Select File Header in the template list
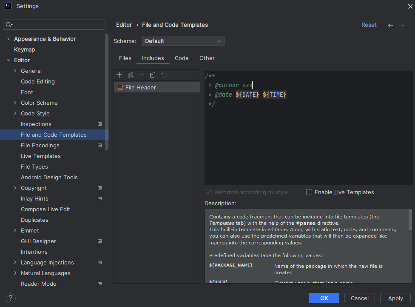 coord(157,87)
